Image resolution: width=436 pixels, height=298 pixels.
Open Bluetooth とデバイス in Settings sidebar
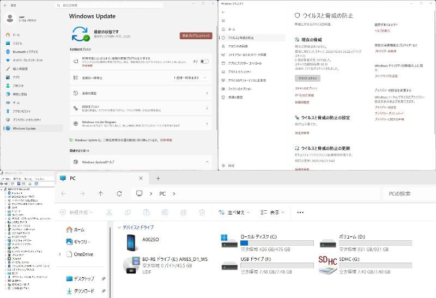pyautogui.click(x=33, y=52)
